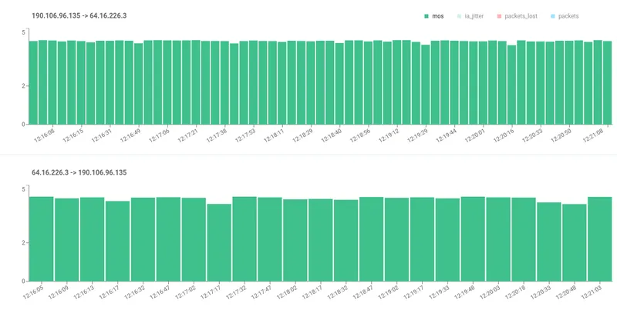Select the shorter 12:17:17 bar in bottom chart
617x310 pixels.
(x=219, y=242)
